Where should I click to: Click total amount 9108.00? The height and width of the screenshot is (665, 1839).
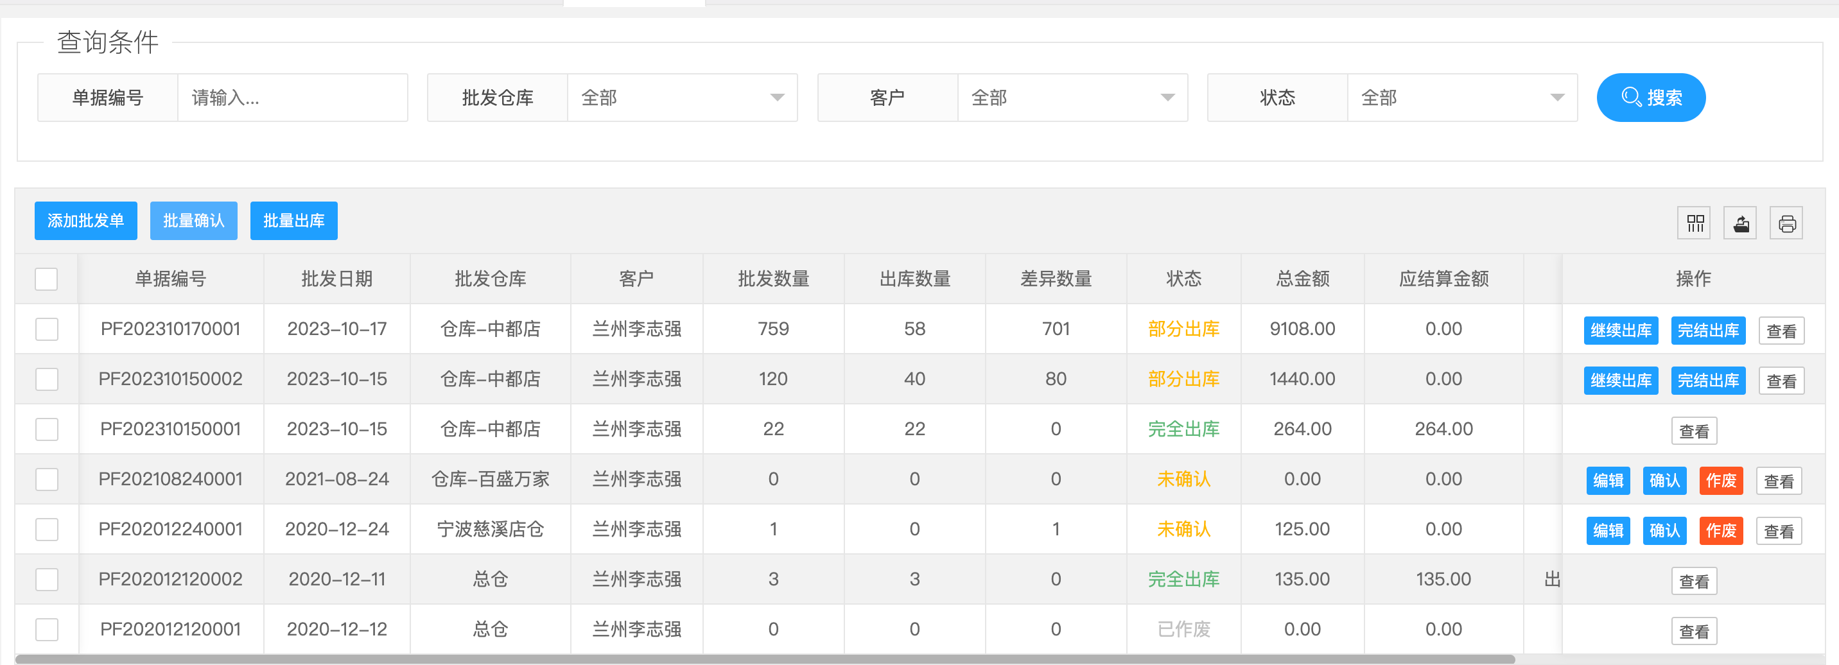tap(1302, 329)
